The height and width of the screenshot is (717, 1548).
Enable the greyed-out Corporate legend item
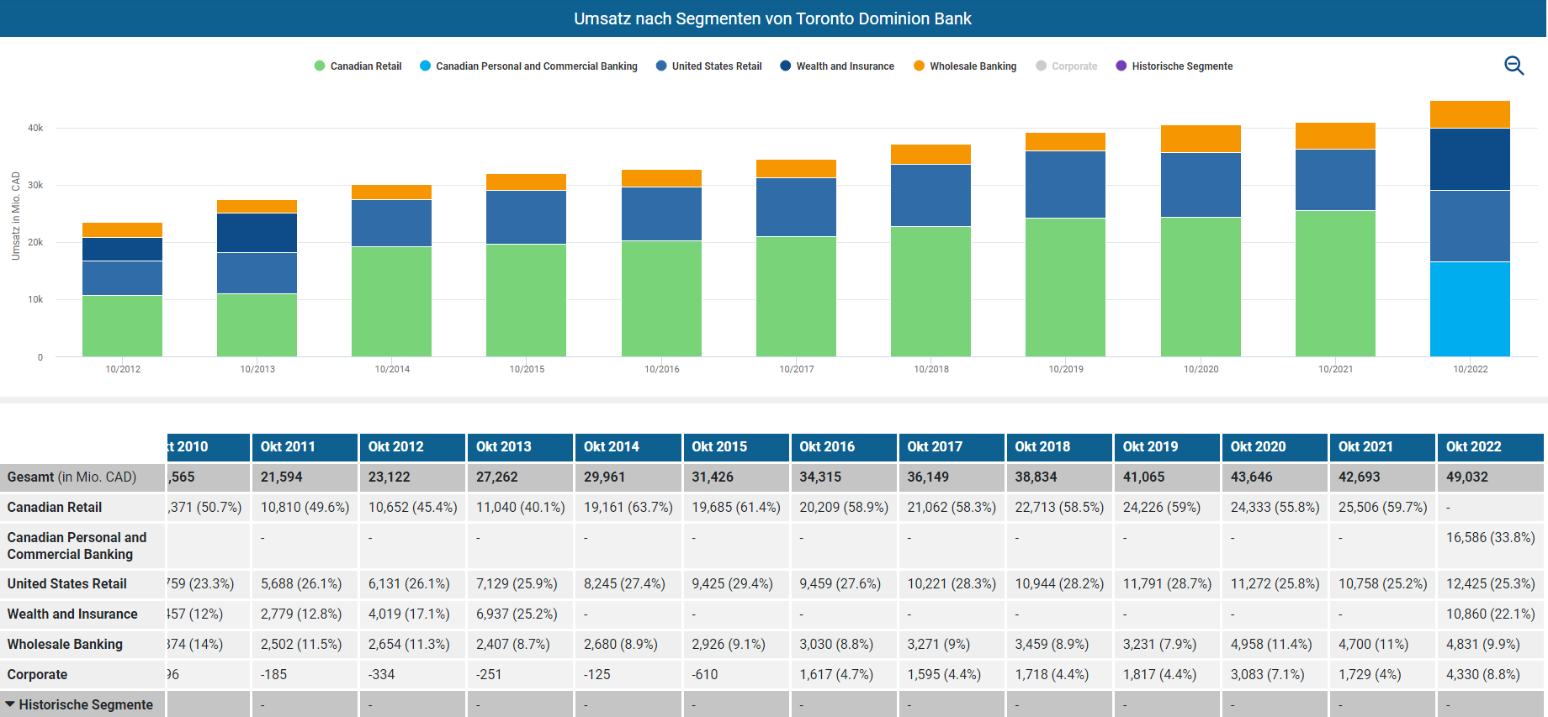[x=1074, y=66]
